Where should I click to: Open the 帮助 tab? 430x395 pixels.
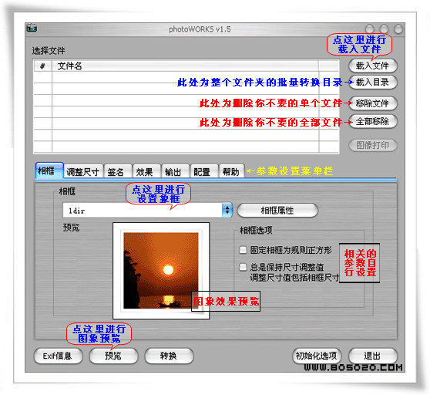pyautogui.click(x=232, y=172)
